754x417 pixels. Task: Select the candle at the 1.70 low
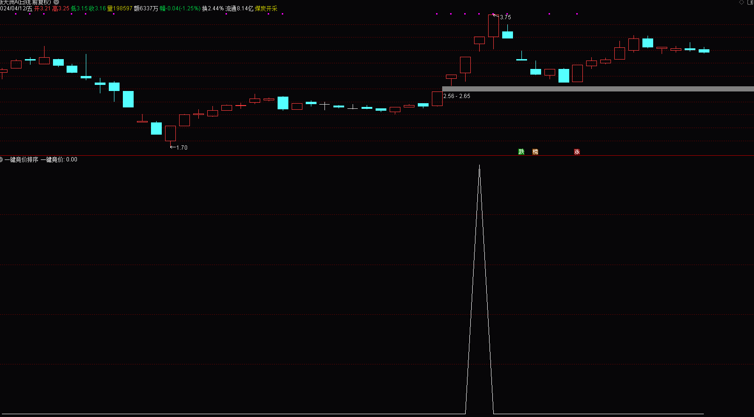(170, 133)
